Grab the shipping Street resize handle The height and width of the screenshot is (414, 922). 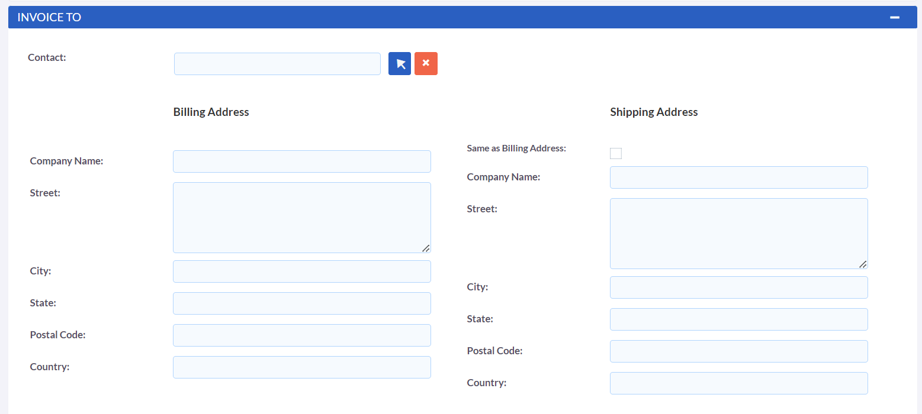tap(863, 264)
